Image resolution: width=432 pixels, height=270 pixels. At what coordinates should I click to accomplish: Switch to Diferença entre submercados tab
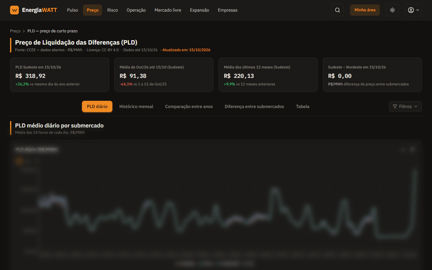coord(254,106)
